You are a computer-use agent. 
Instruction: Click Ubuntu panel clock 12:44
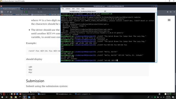174,94
